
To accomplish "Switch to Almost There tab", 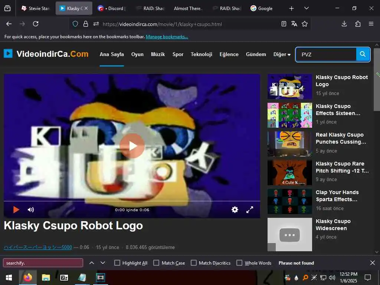I will coord(188,9).
